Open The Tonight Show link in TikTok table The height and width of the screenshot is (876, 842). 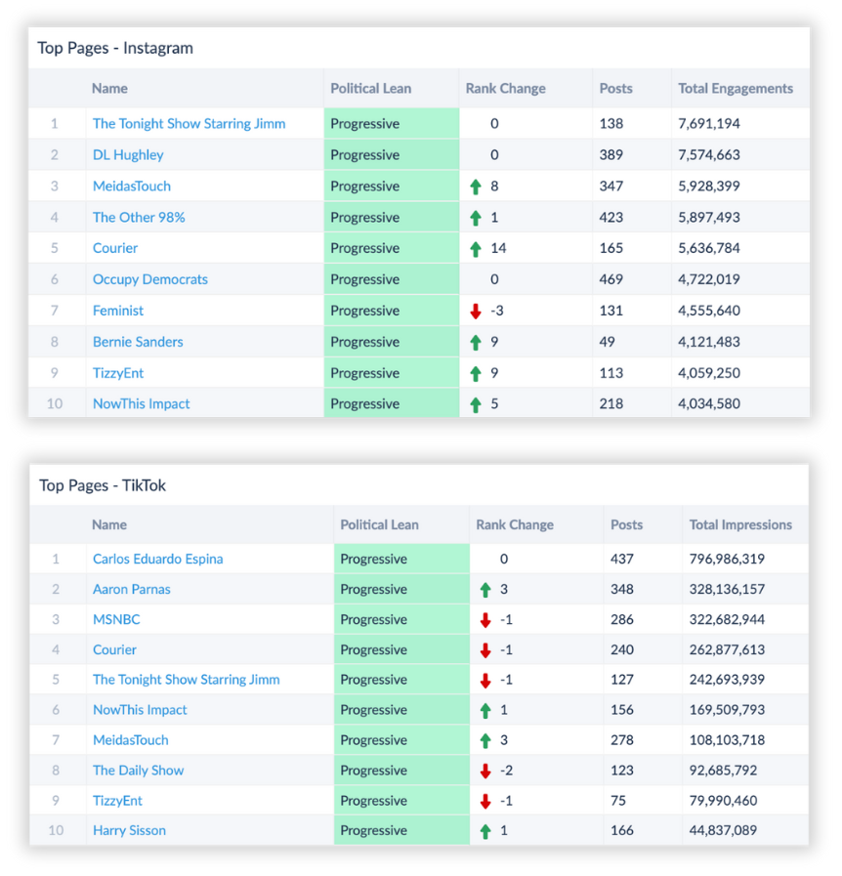186,680
